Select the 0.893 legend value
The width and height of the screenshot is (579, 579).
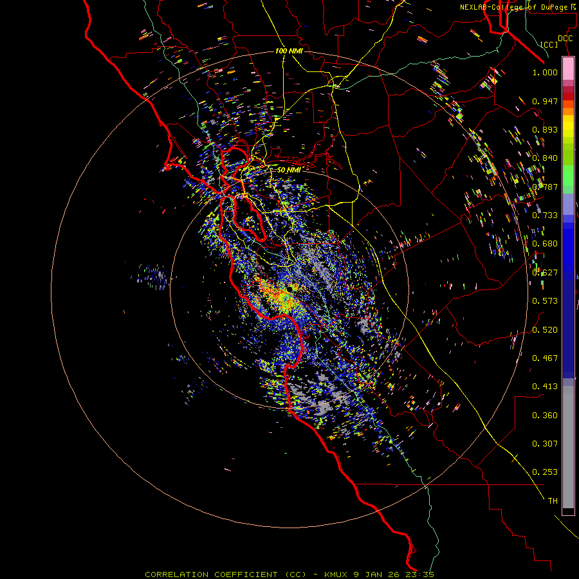tap(545, 129)
